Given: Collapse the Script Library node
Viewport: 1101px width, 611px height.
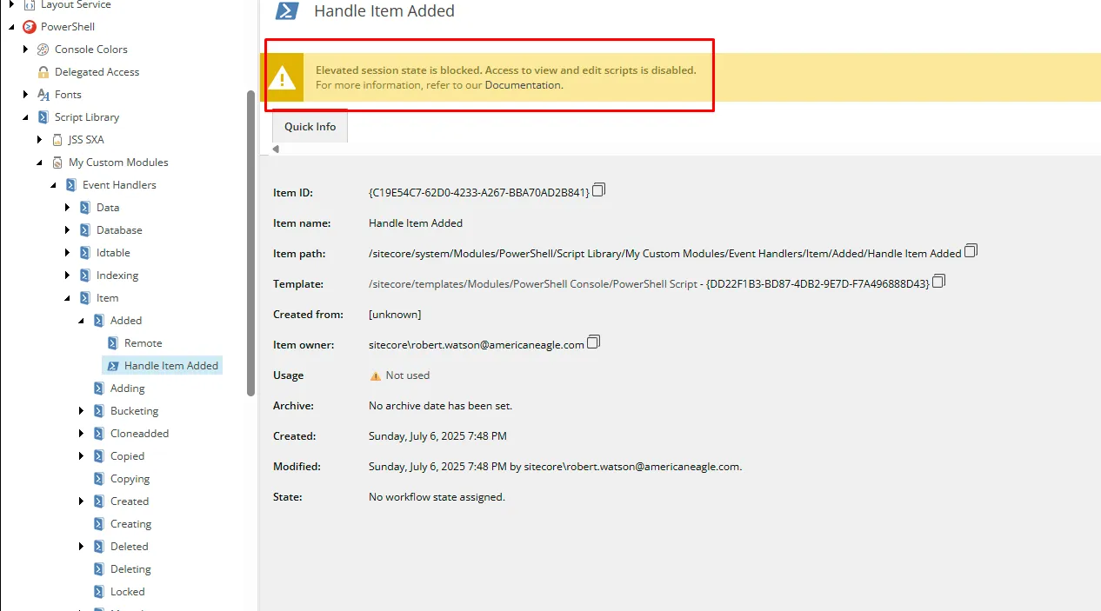Looking at the screenshot, I should [25, 117].
